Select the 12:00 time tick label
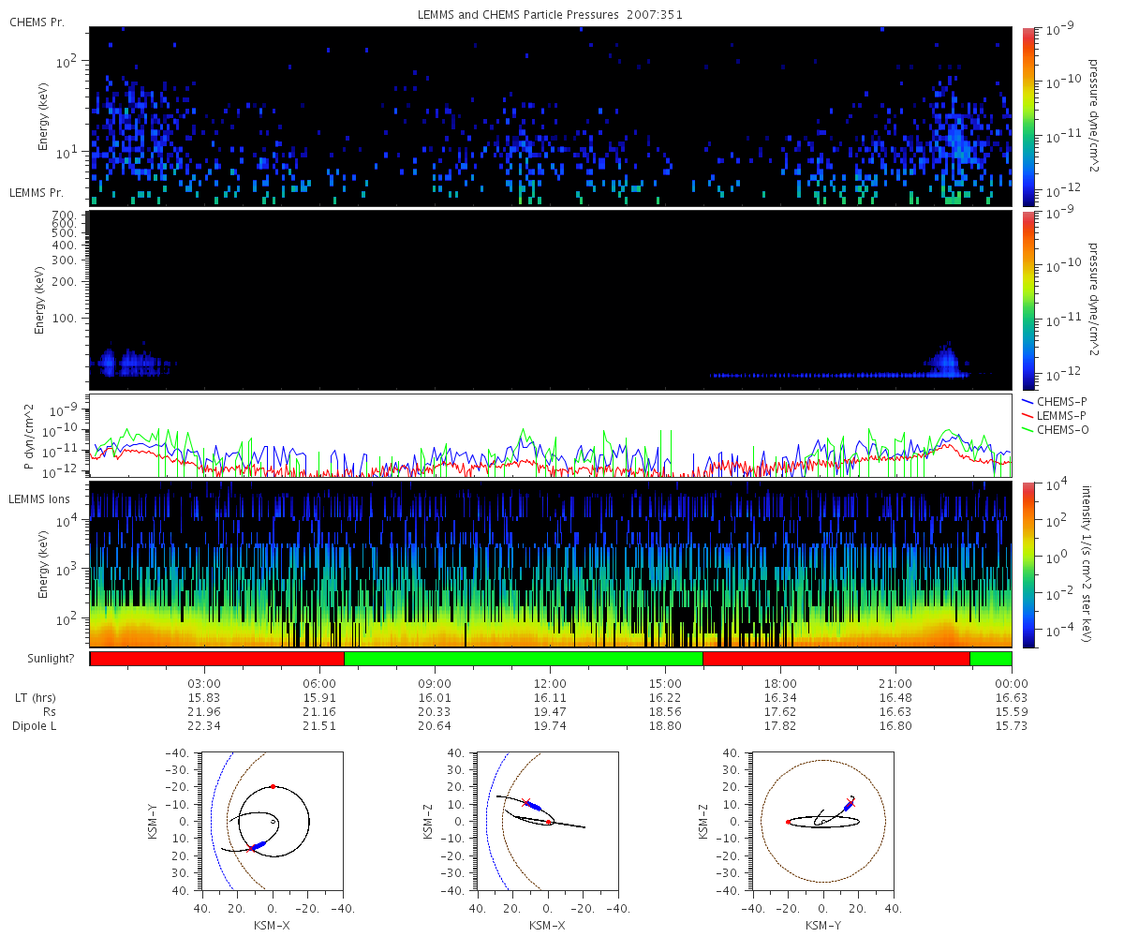The height and width of the screenshot is (937, 1124). (x=551, y=683)
